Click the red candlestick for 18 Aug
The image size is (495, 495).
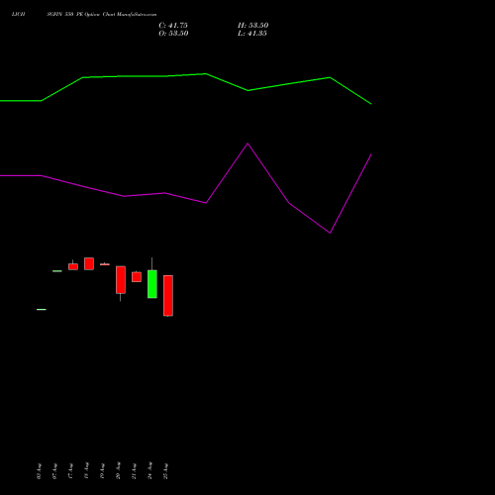(89, 263)
